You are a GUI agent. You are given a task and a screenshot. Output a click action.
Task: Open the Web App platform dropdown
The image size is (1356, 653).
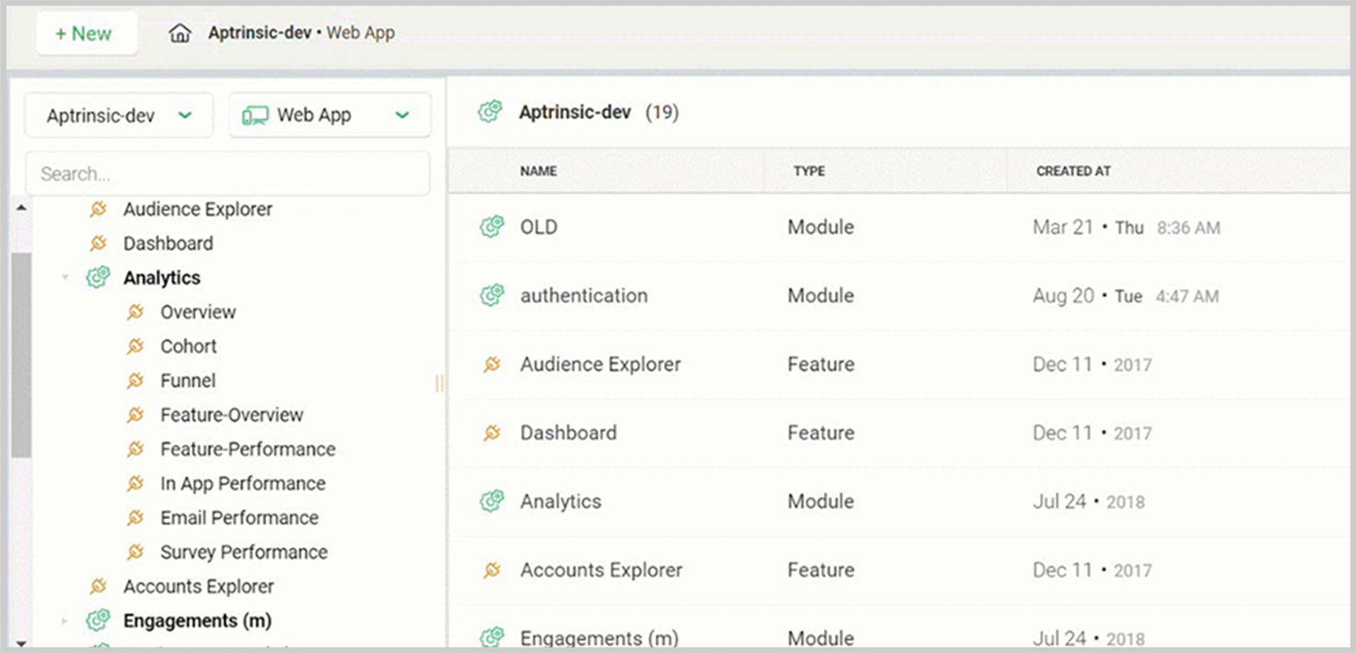[329, 115]
